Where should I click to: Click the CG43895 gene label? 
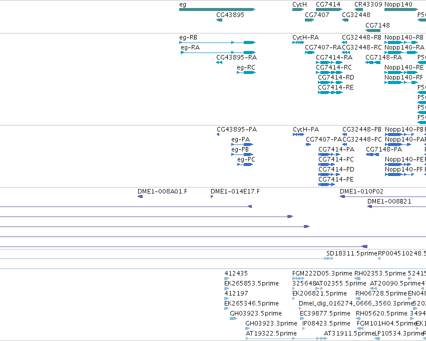click(230, 15)
